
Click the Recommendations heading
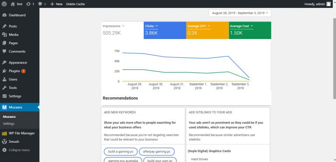pos(120,98)
